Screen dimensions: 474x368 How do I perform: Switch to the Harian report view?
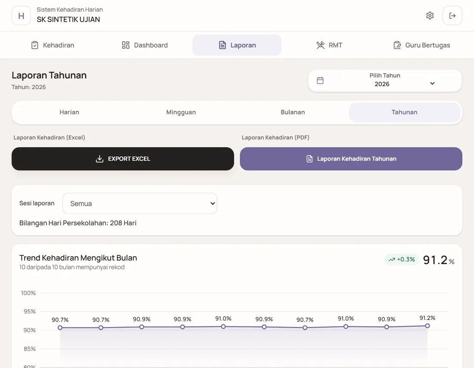[69, 112]
